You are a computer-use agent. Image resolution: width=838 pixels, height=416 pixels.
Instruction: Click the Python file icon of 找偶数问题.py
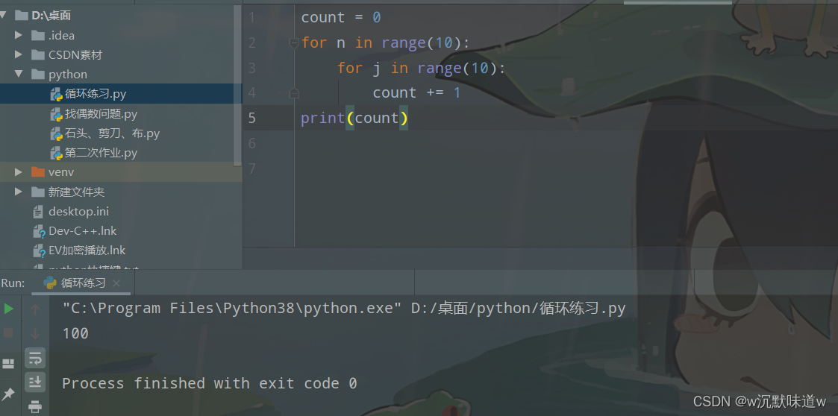tap(57, 114)
